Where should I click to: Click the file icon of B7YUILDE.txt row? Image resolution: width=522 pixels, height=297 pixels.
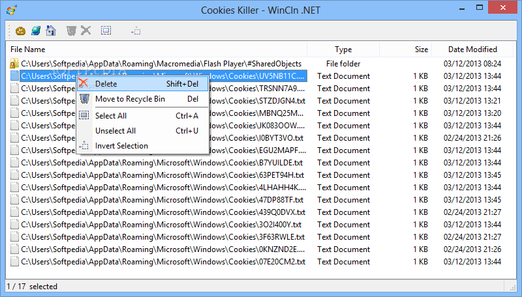(14, 163)
